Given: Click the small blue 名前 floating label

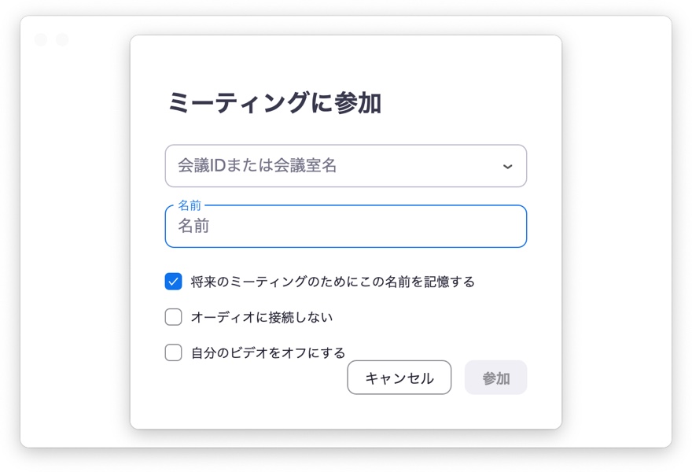Looking at the screenshot, I should tap(190, 205).
